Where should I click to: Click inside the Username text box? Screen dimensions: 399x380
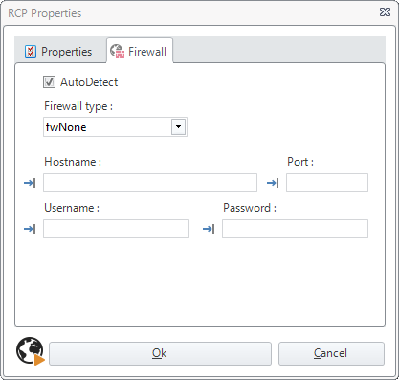117,229
